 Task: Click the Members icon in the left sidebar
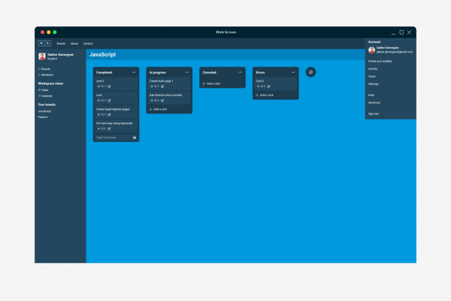(x=39, y=75)
